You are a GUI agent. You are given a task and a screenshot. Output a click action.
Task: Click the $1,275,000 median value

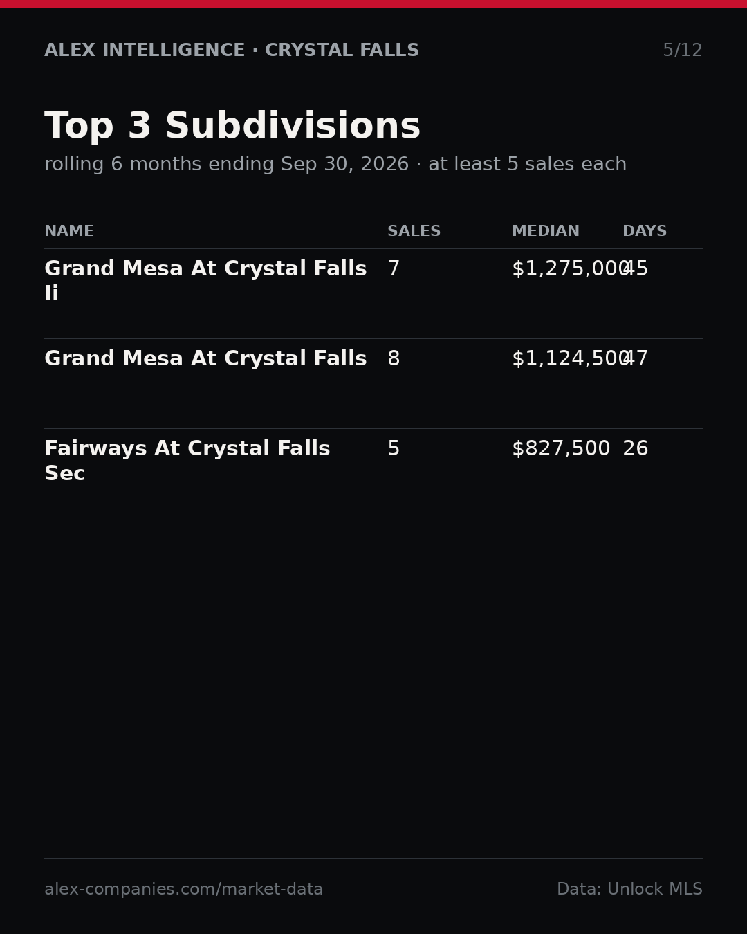point(571,269)
